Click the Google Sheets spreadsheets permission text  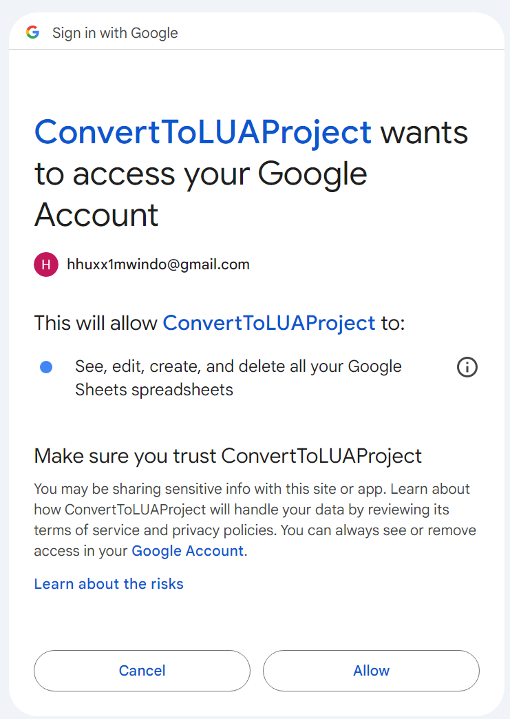tap(154, 390)
